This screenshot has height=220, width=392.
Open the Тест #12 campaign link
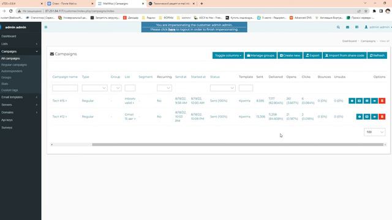pyautogui.click(x=59, y=117)
